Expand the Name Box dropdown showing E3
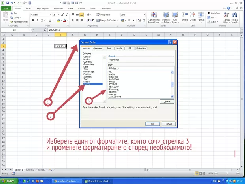The image size is (245, 184). tap(30, 30)
